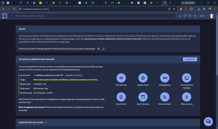
Task: Open the API reference icon
Action: pos(121,78)
